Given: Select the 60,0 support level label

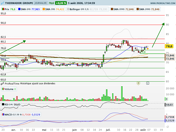Looking at the screenshot, I should point(3,80).
